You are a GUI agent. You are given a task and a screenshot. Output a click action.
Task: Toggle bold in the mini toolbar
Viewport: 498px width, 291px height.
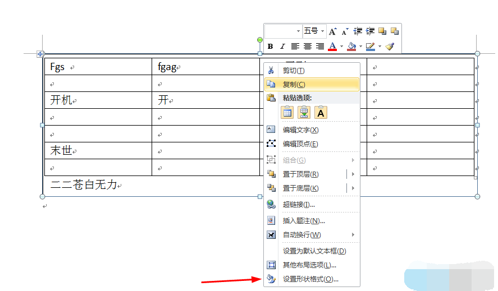[270, 47]
